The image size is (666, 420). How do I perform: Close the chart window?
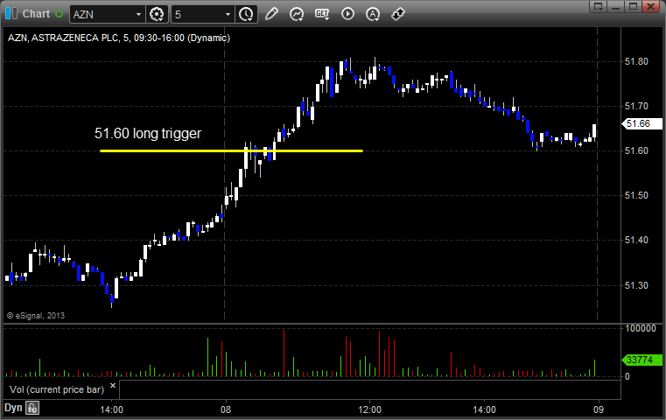pos(650,6)
